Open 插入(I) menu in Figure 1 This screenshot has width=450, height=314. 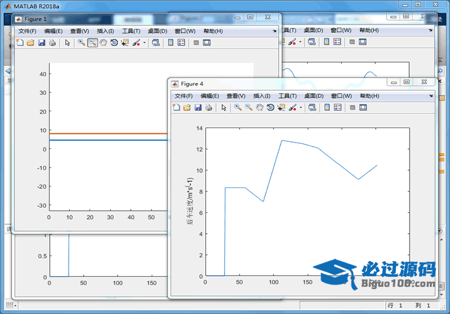click(x=105, y=31)
